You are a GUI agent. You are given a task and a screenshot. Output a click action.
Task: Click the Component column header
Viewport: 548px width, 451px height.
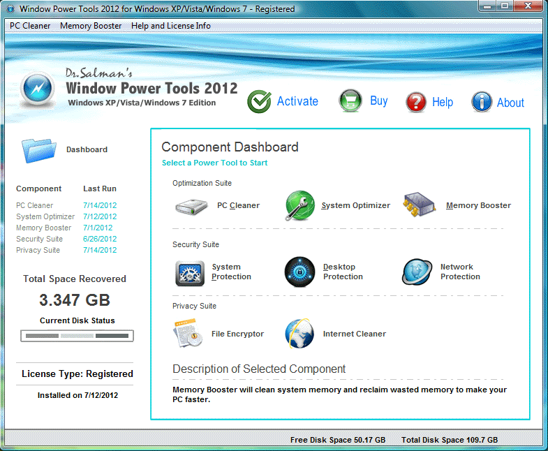coord(39,188)
